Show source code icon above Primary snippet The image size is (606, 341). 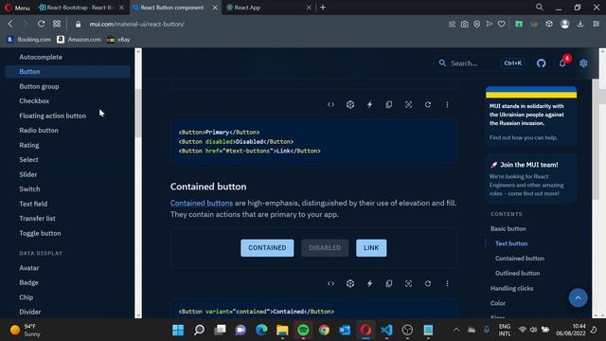click(x=330, y=104)
